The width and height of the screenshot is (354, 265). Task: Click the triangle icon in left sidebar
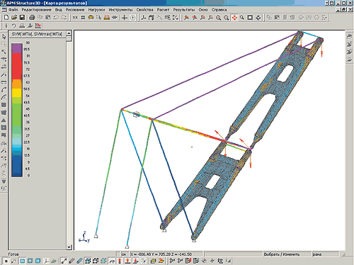[4, 120]
